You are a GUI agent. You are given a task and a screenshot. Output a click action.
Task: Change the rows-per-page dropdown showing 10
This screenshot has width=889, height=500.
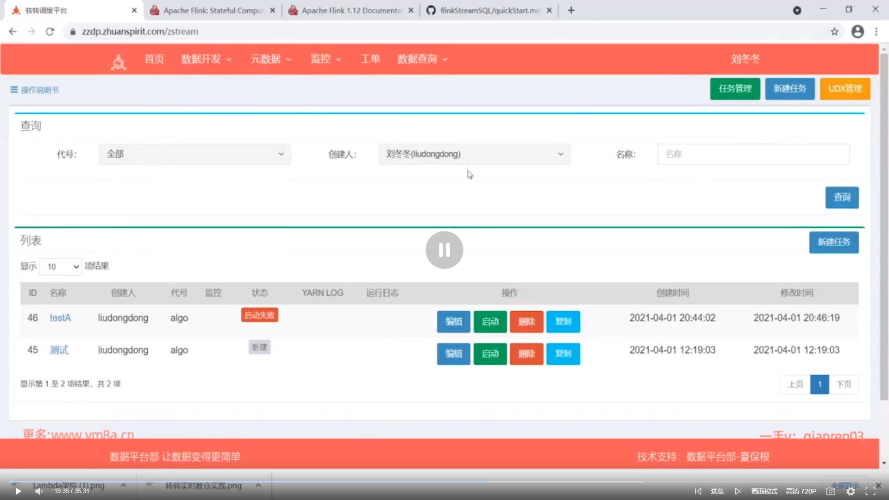[61, 267]
